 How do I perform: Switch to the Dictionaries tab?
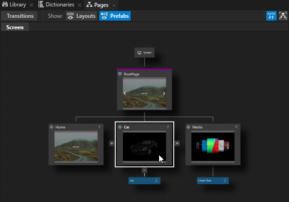(56, 5)
